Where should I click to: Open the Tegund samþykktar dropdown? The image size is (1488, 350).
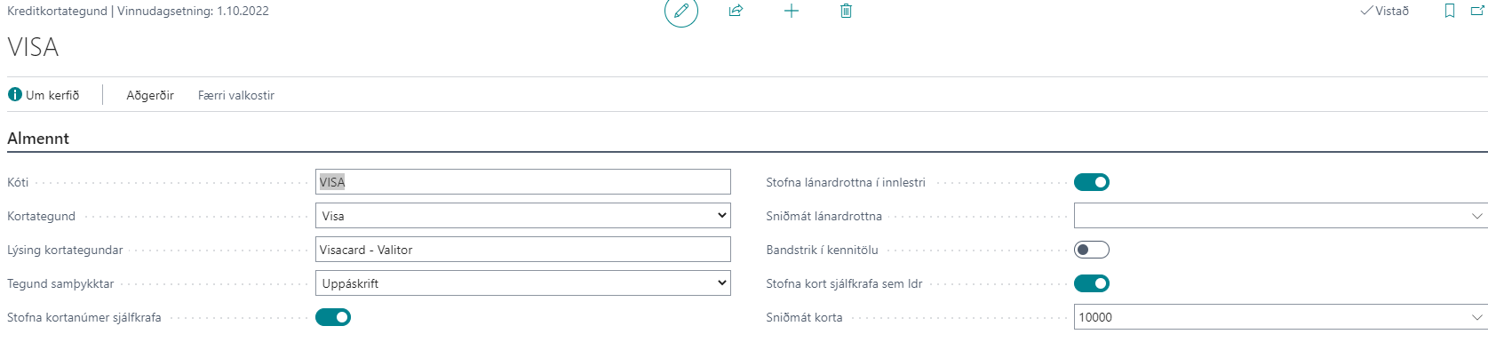tap(523, 283)
